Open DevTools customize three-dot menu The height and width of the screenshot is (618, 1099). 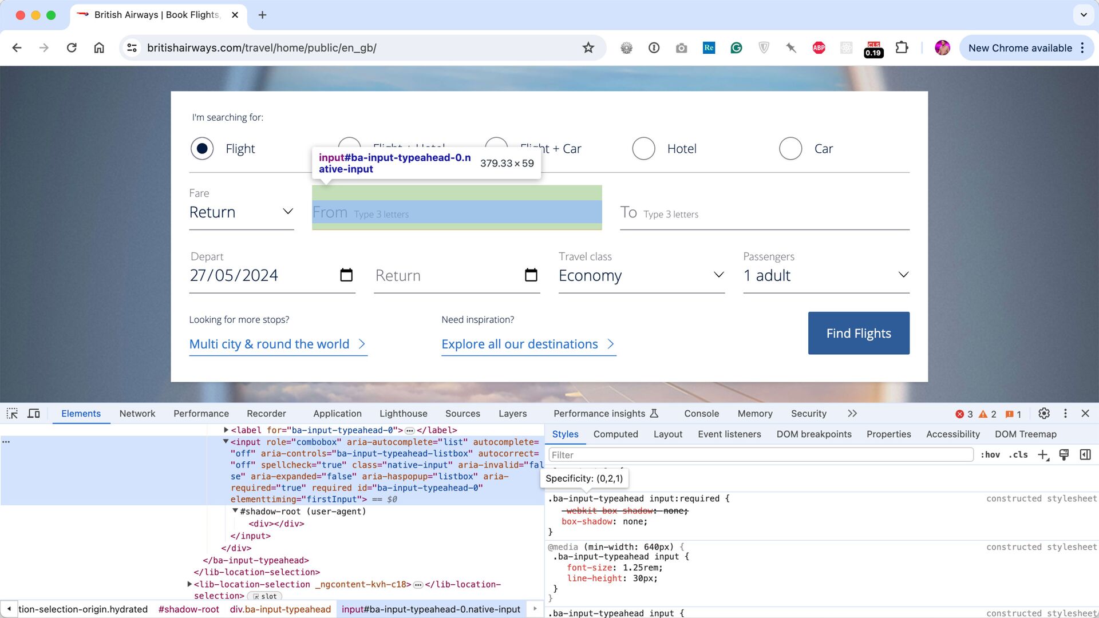1065,414
